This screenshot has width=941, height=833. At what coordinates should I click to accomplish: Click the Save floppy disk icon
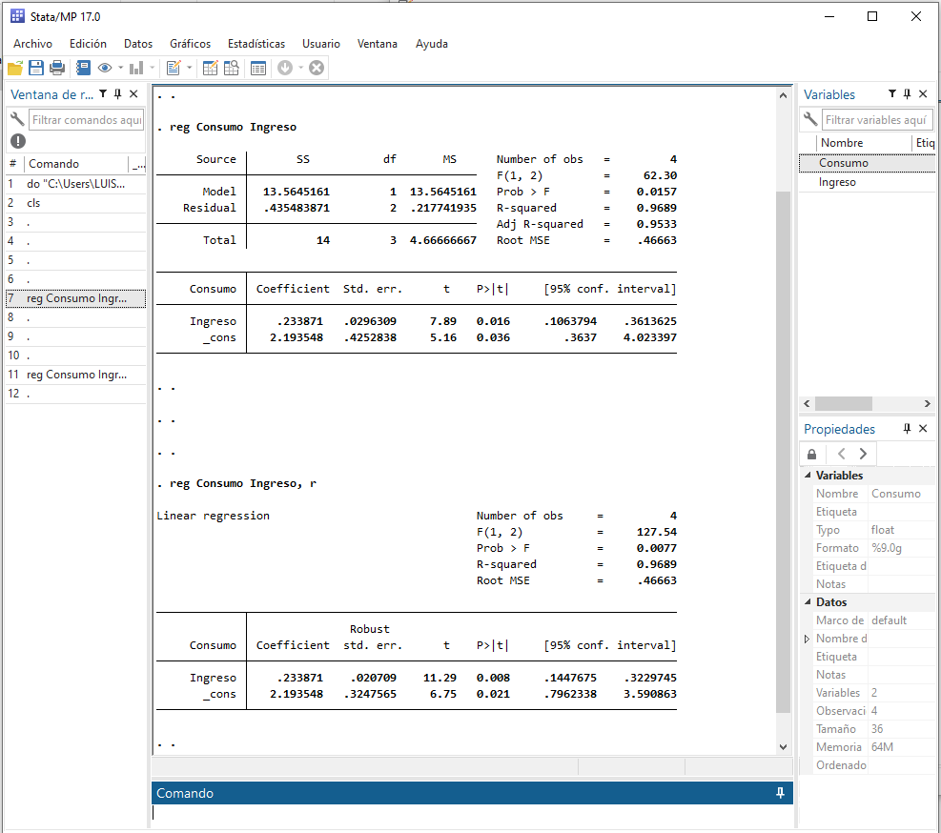[36, 68]
